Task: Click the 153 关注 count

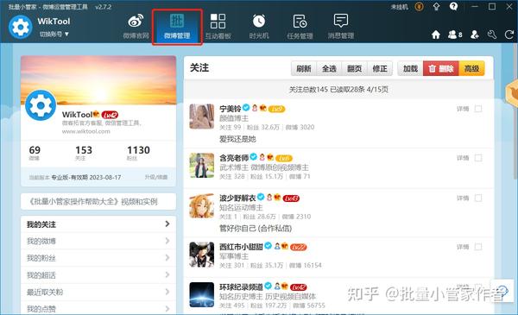Action: pyautogui.click(x=83, y=153)
